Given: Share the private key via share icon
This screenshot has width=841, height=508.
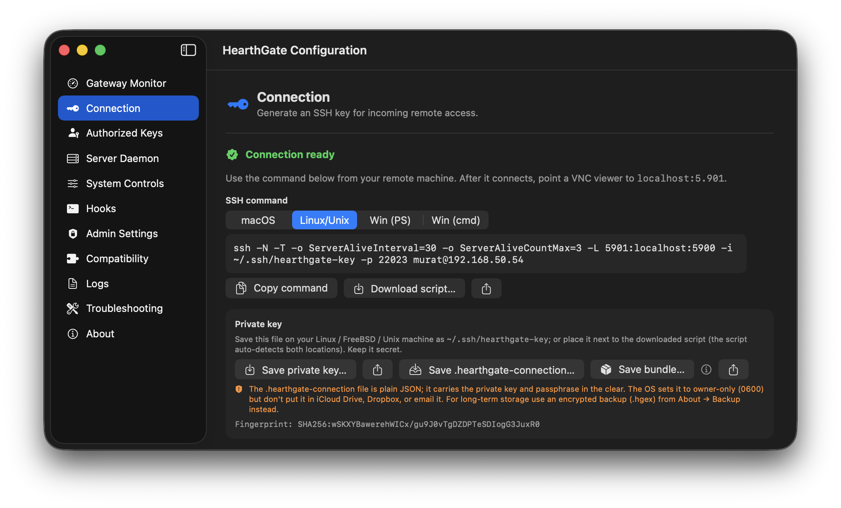Looking at the screenshot, I should [377, 370].
